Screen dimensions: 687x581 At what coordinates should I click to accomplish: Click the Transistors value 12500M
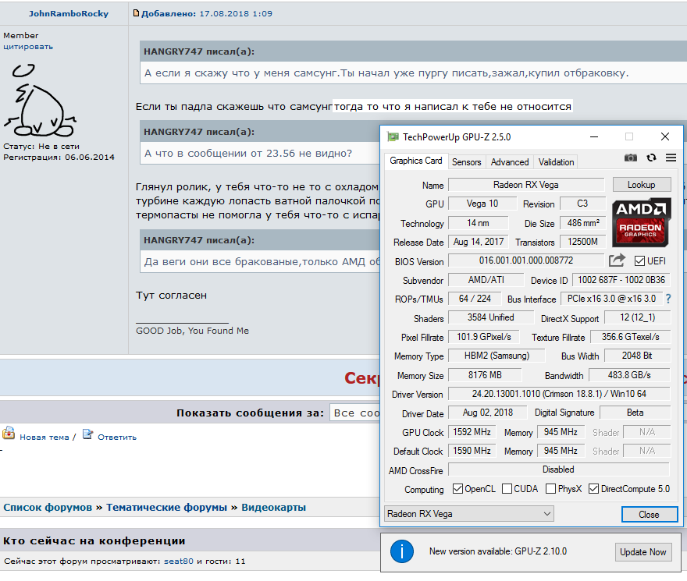(x=582, y=242)
